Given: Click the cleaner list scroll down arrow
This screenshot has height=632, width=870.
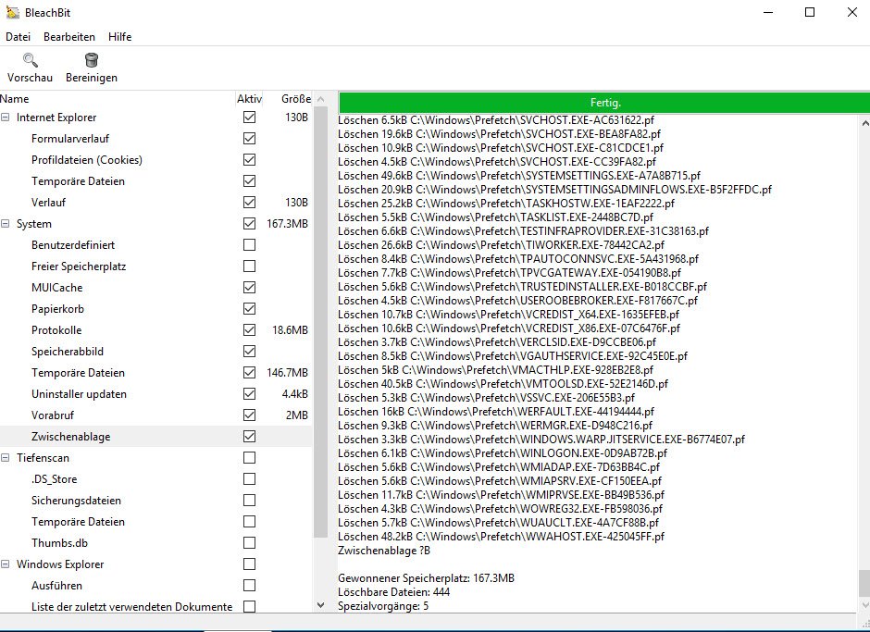Looking at the screenshot, I should [x=321, y=605].
